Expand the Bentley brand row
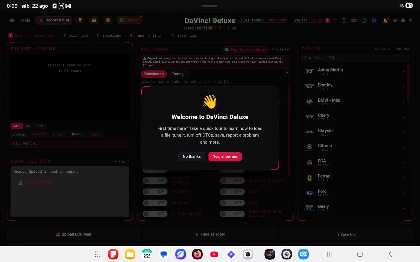 click(355, 87)
